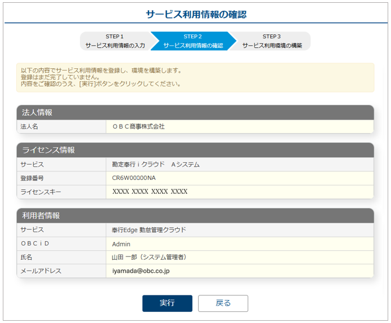
Task: Click the name 山田 一郎（システム管理者）
Action: 149,257
